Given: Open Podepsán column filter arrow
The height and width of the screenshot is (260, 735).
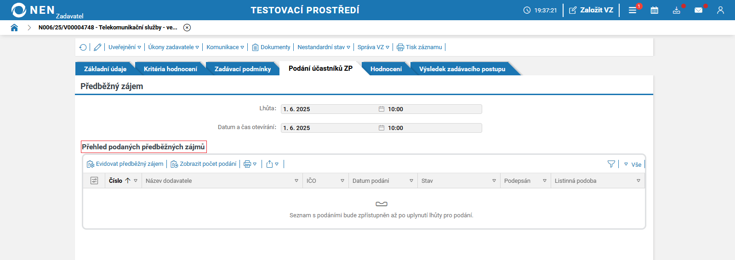Looking at the screenshot, I should tap(545, 181).
